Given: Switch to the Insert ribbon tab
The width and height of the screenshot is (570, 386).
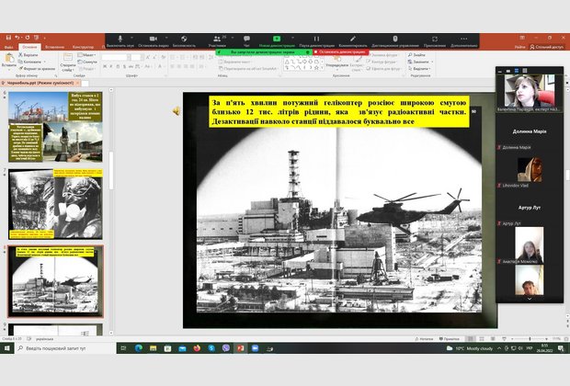Looking at the screenshot, I should point(53,46).
